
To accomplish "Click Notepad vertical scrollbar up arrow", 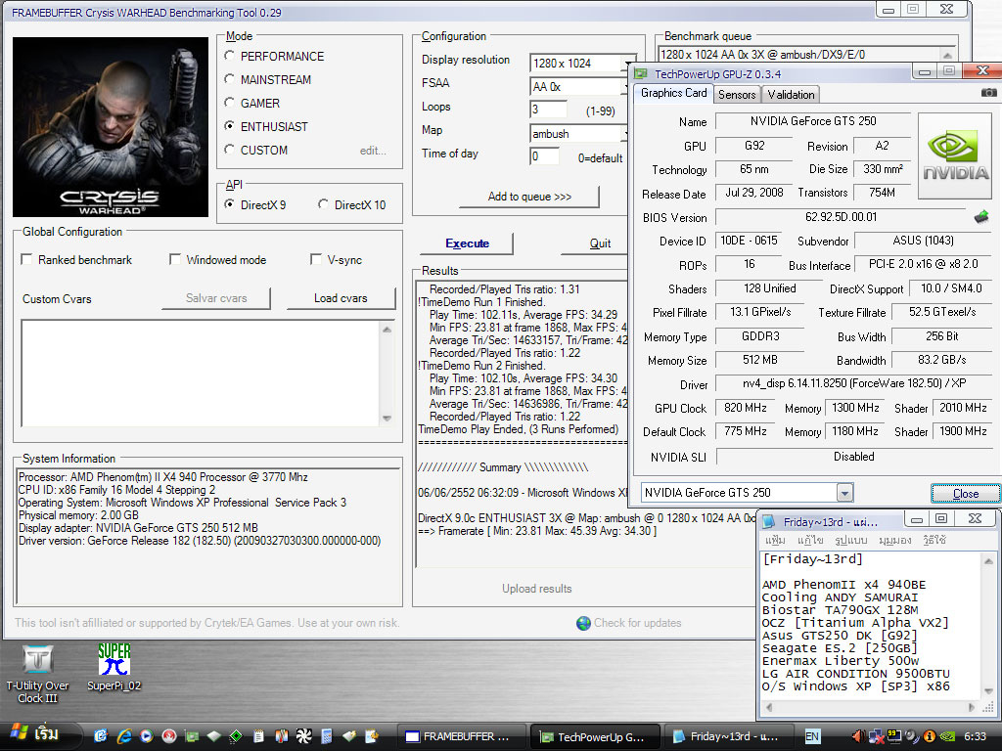I will click(988, 561).
